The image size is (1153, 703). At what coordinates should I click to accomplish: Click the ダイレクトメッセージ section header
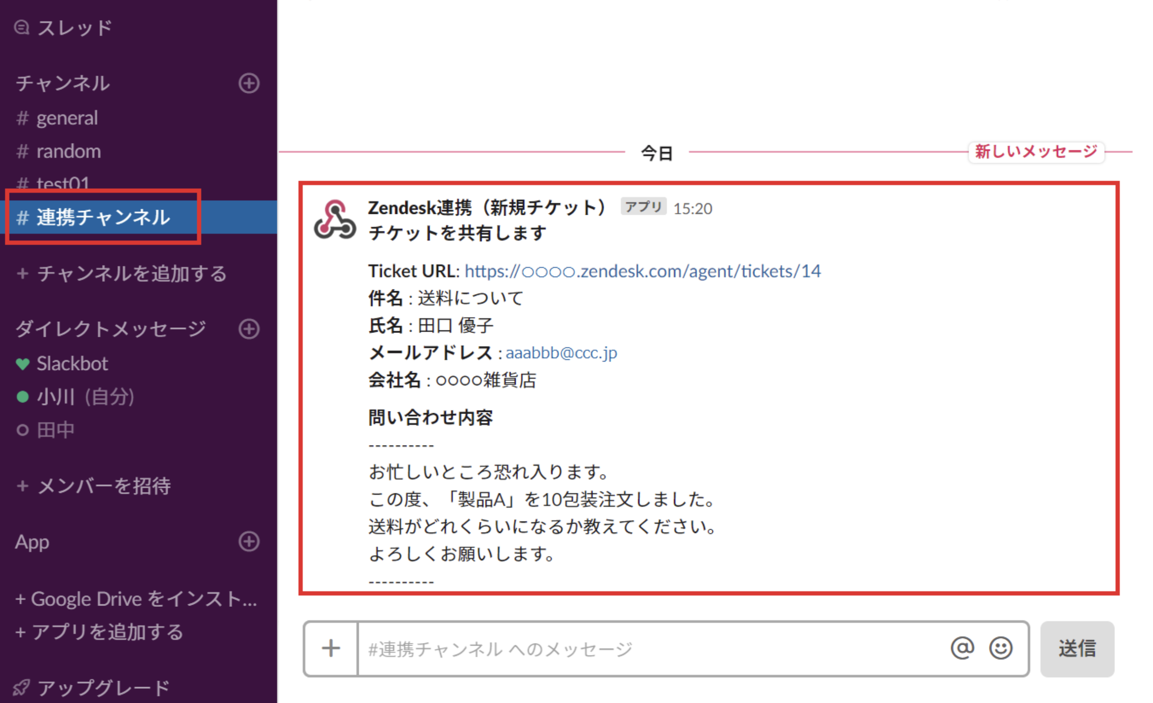110,329
